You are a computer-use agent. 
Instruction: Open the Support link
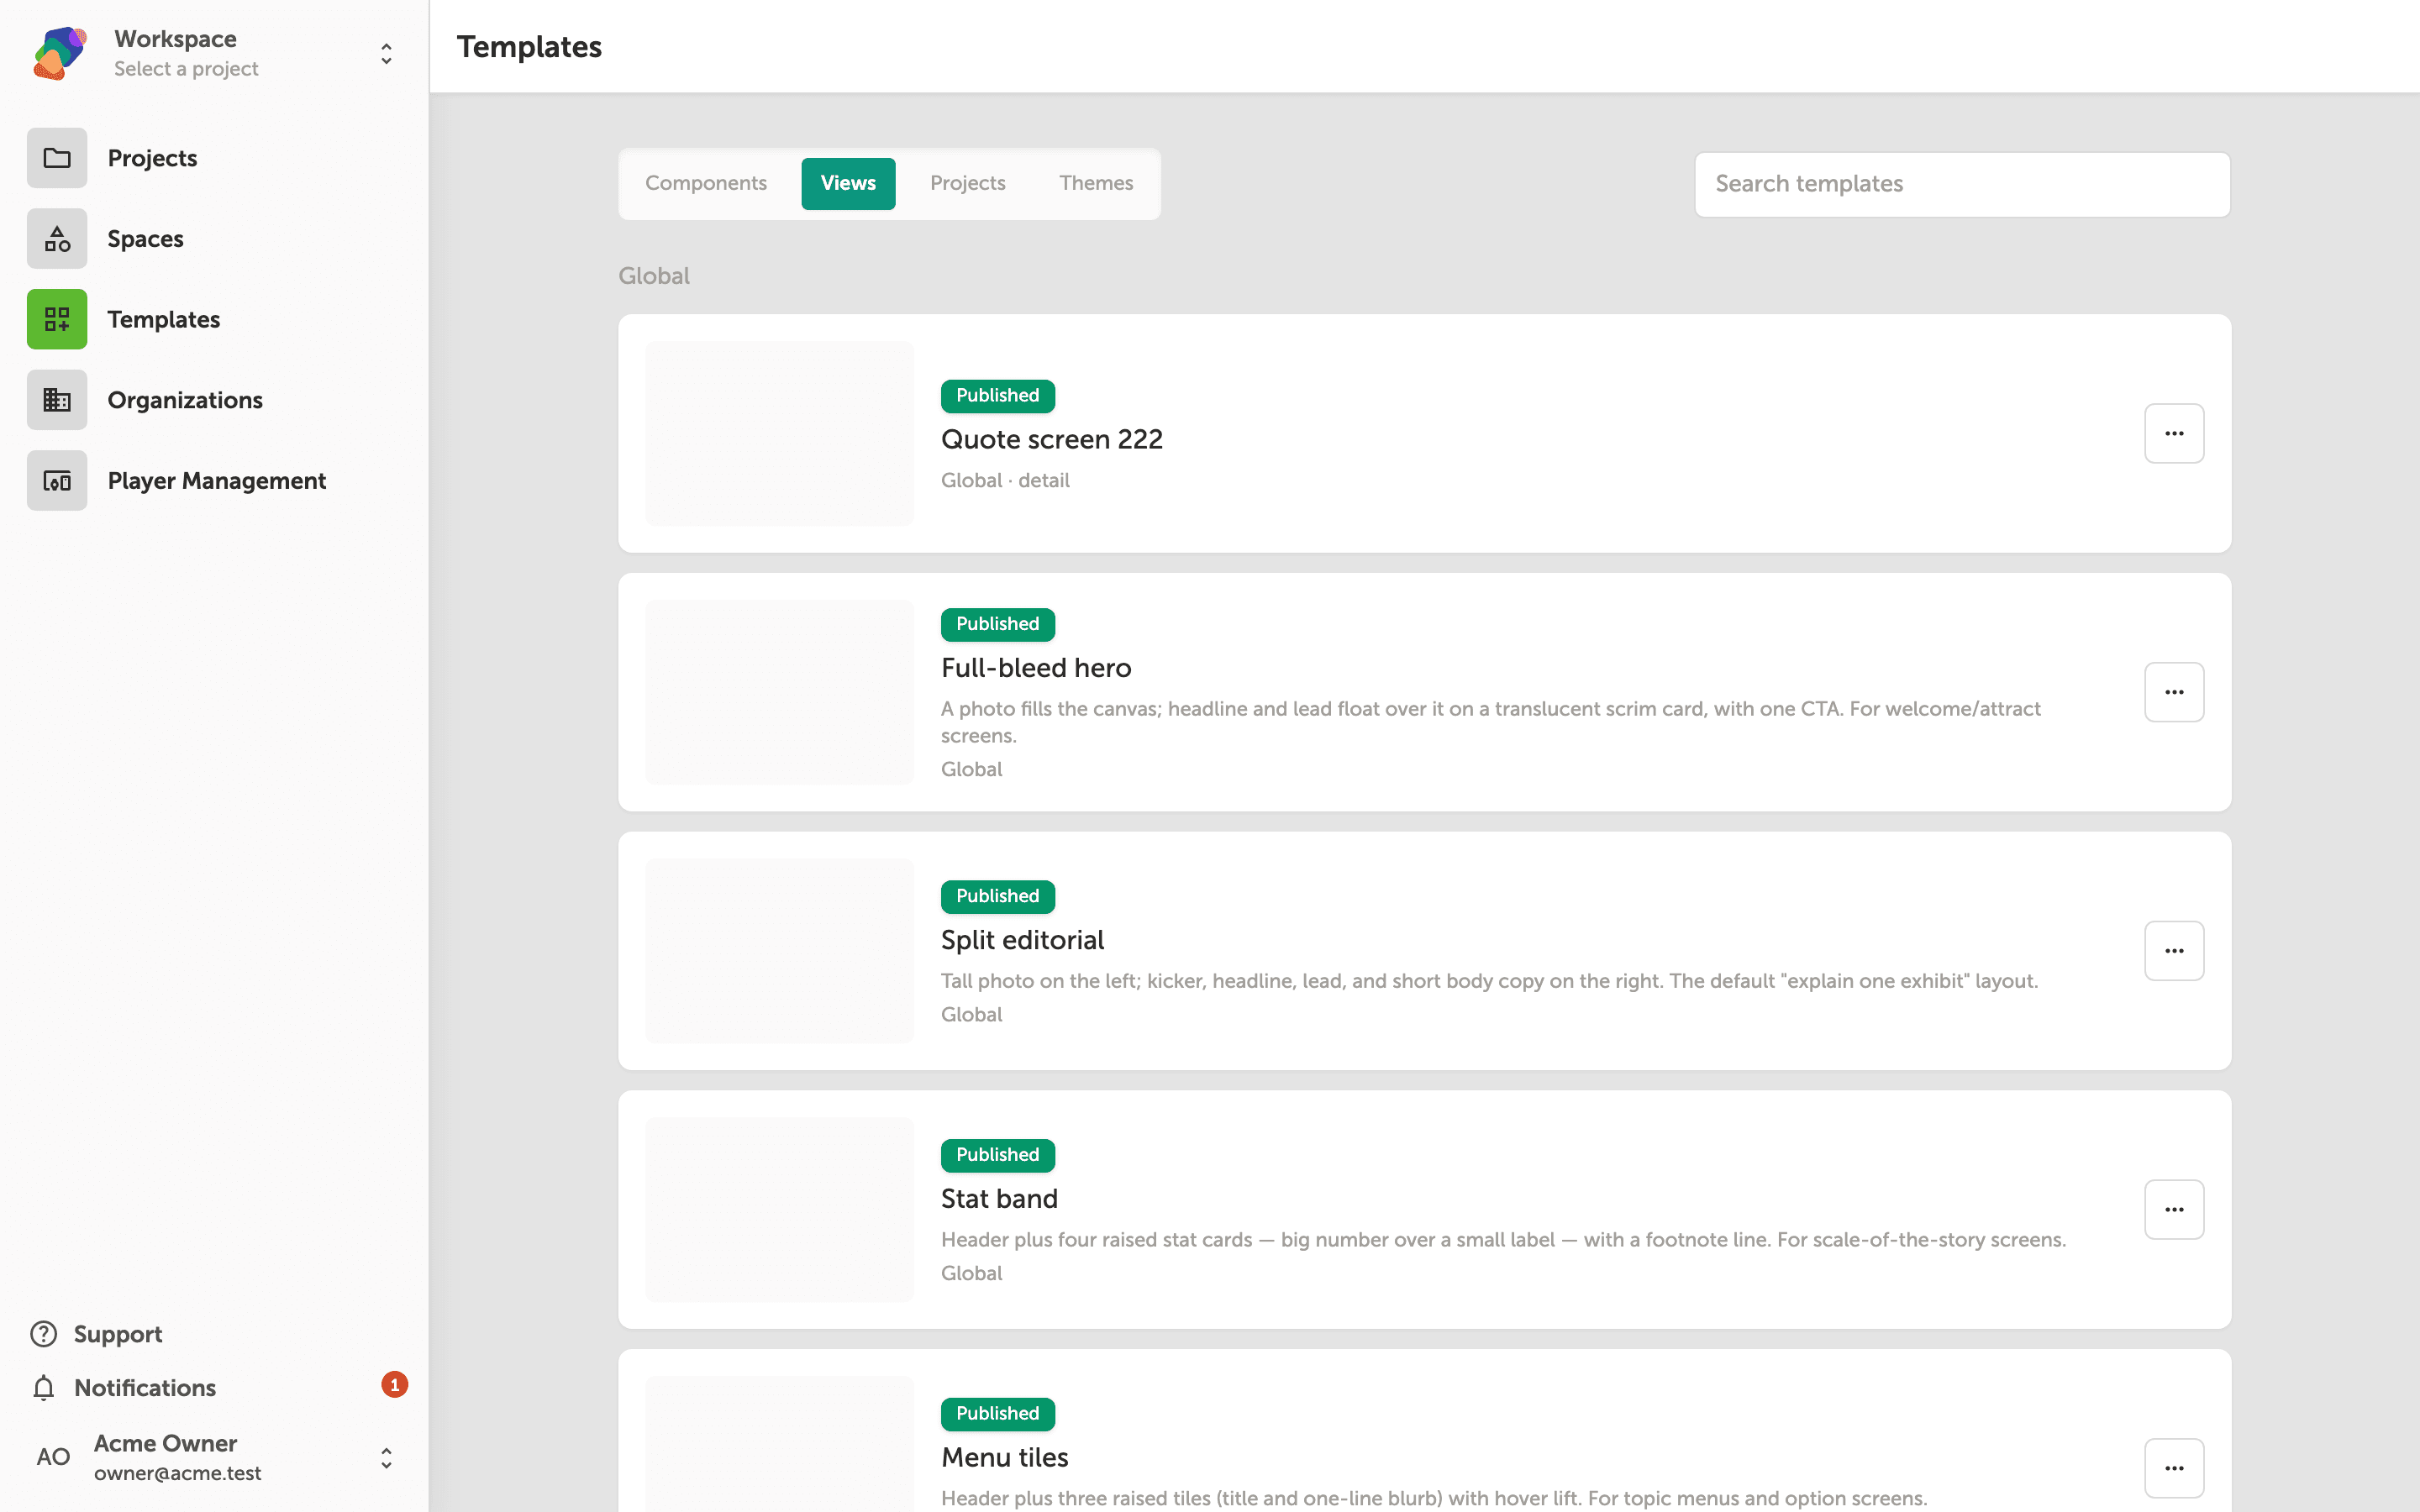[x=117, y=1334]
